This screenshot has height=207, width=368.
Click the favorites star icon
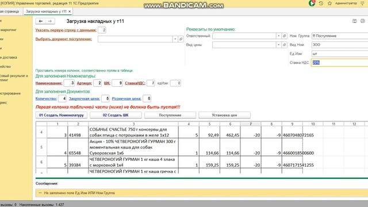(x=329, y=3)
